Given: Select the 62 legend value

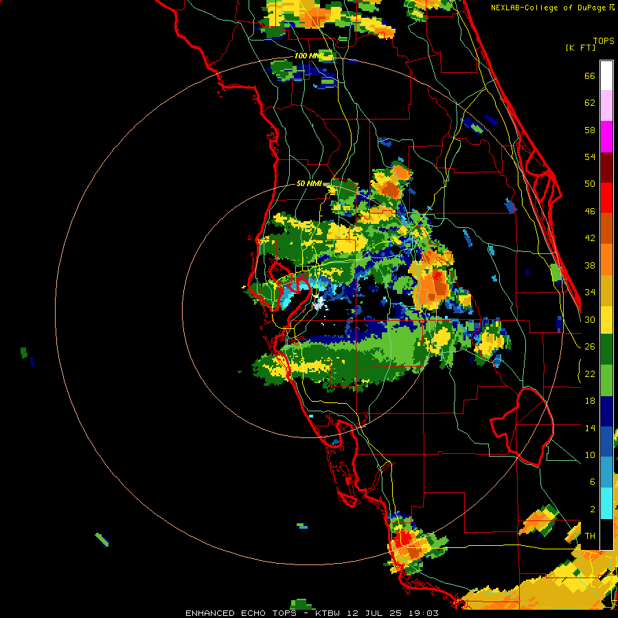Looking at the screenshot, I should pos(590,103).
